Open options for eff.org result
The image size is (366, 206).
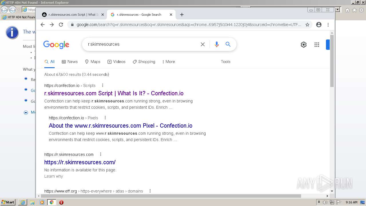point(150,191)
